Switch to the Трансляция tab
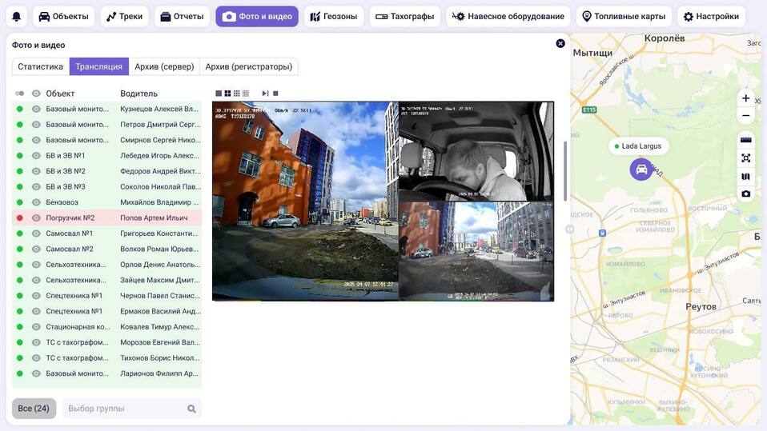Image resolution: width=767 pixels, height=431 pixels. (98, 66)
